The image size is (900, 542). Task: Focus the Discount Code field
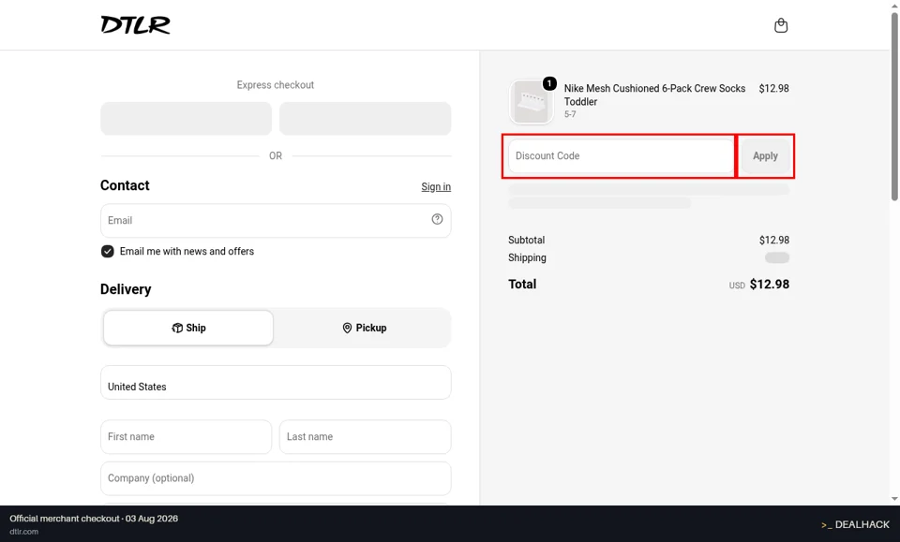621,155
